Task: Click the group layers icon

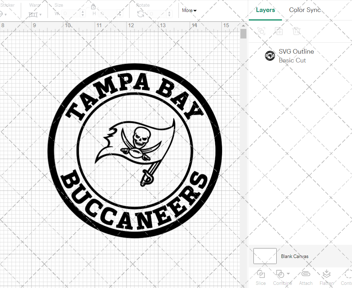Action: (x=261, y=31)
